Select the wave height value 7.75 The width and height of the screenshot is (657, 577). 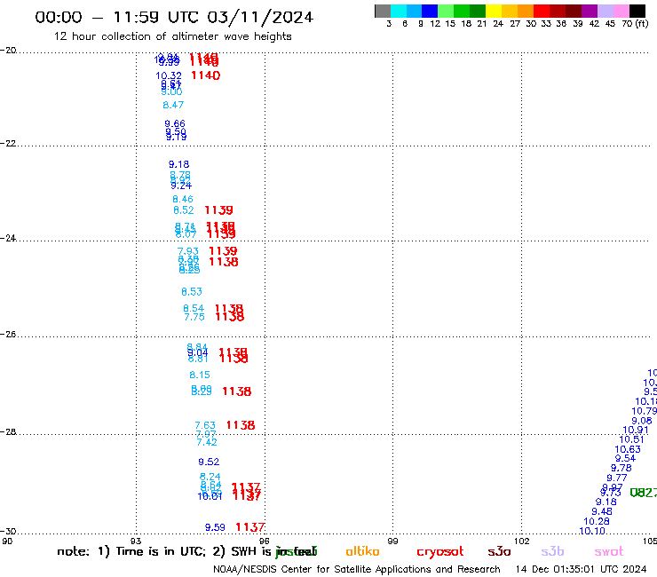[x=194, y=317]
